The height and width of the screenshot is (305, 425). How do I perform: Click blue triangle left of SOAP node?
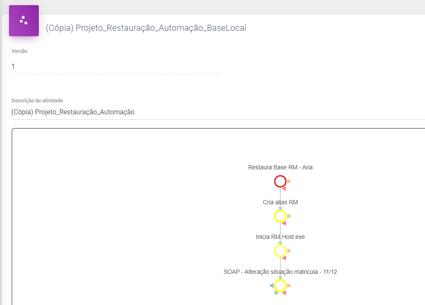(x=271, y=285)
